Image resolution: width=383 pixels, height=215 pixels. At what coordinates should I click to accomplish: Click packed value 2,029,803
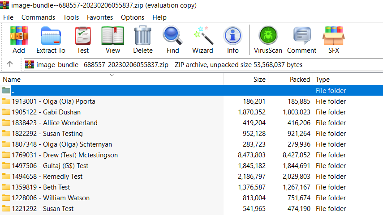(296, 177)
